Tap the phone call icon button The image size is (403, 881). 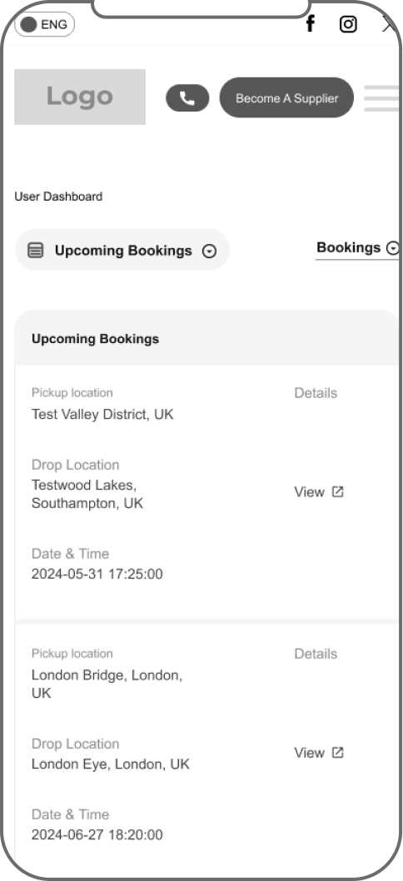click(187, 97)
